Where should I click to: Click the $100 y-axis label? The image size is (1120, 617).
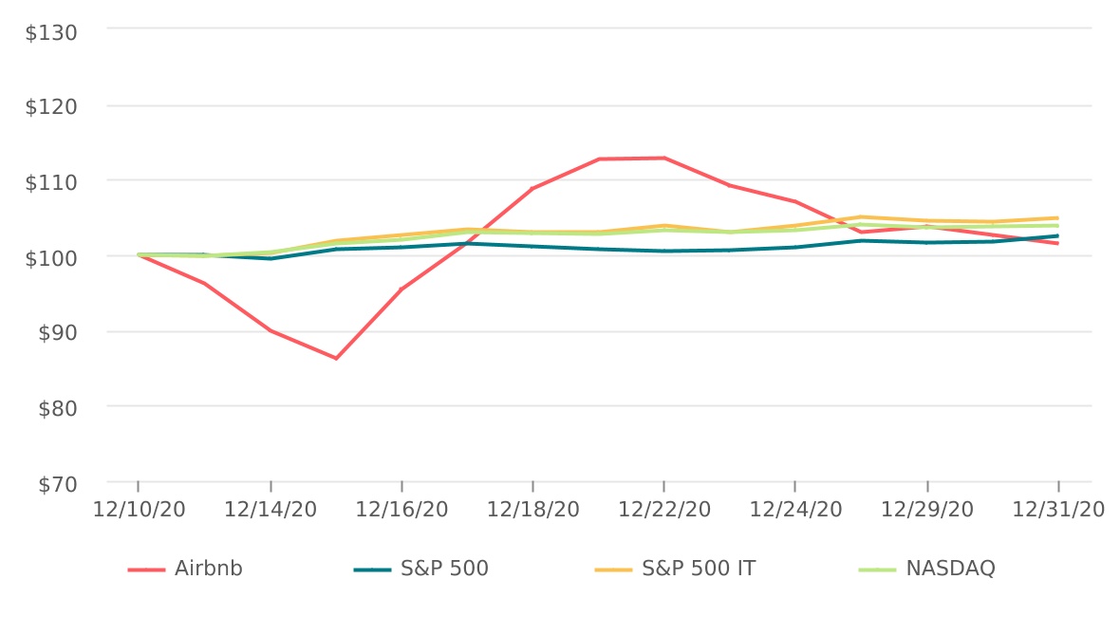51,257
